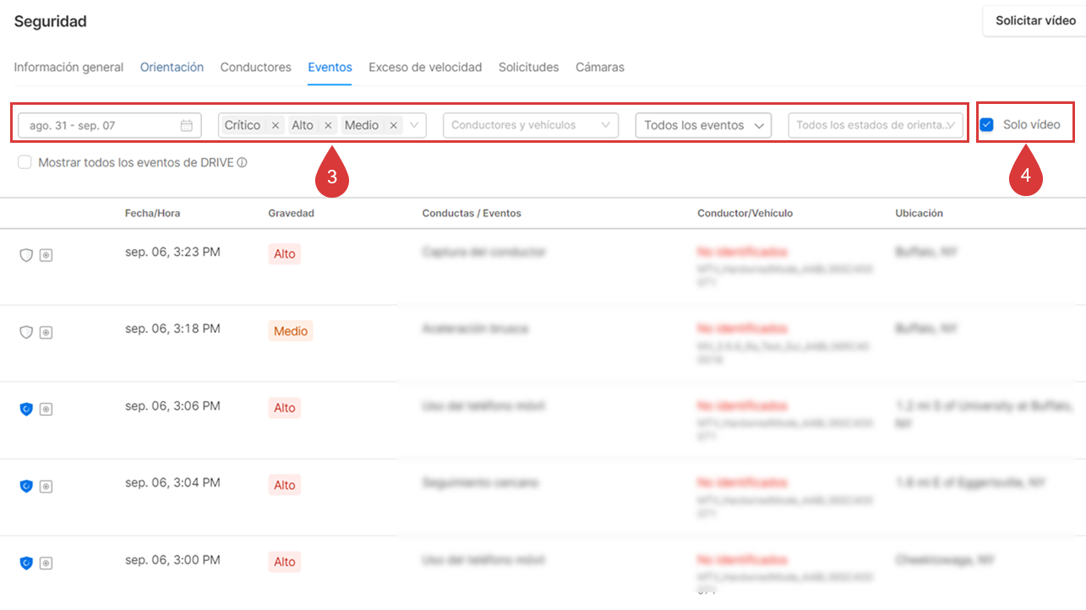Expand the severity filter dropdown arrow

coord(414,125)
